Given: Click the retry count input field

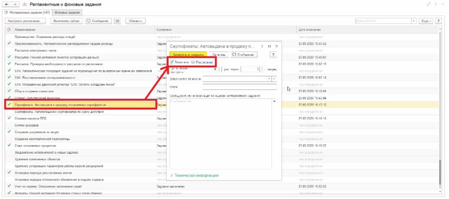Looking at the screenshot, I should point(210,69).
